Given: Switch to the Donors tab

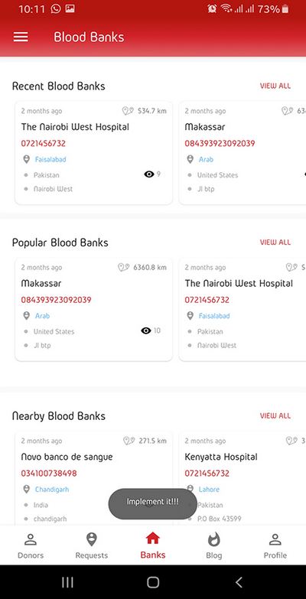Looking at the screenshot, I should tap(31, 545).
